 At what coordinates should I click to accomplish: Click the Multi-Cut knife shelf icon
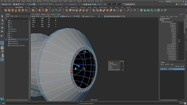128,10
